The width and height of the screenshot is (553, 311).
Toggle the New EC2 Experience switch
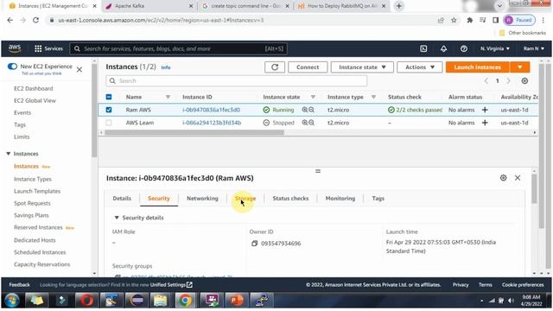(x=12, y=67)
